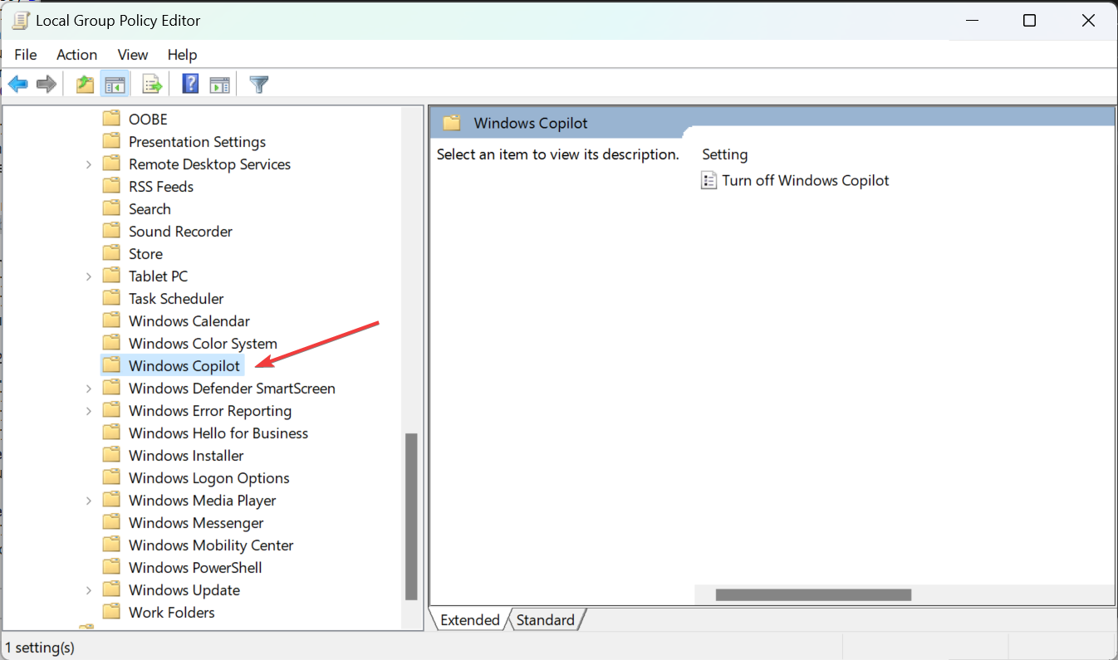Click the Setting column header

725,154
